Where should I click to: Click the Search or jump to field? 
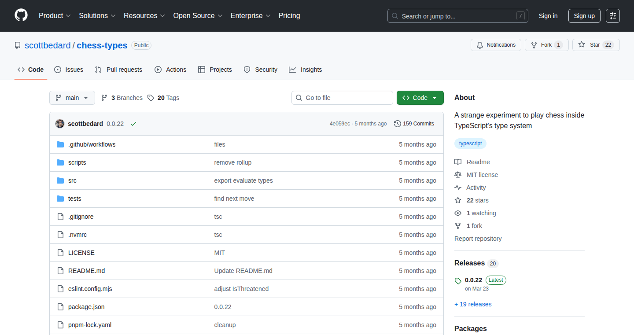tap(458, 16)
